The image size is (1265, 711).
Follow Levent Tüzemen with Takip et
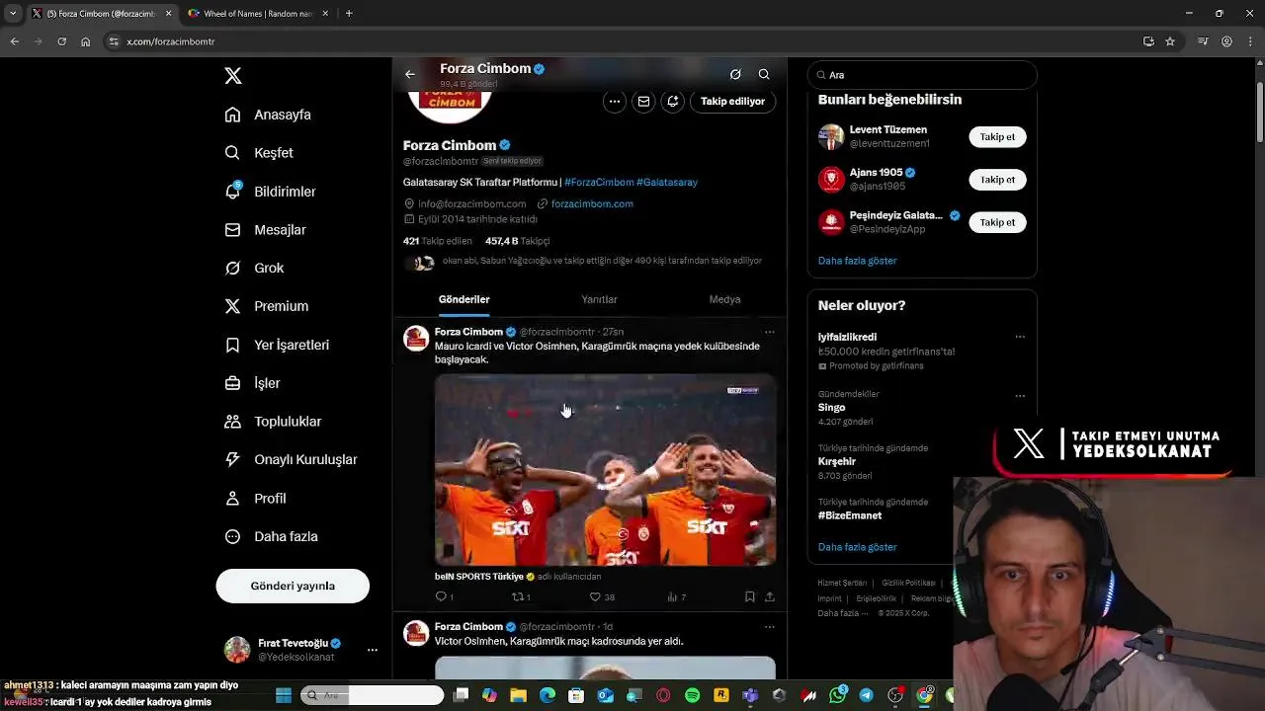click(x=997, y=137)
